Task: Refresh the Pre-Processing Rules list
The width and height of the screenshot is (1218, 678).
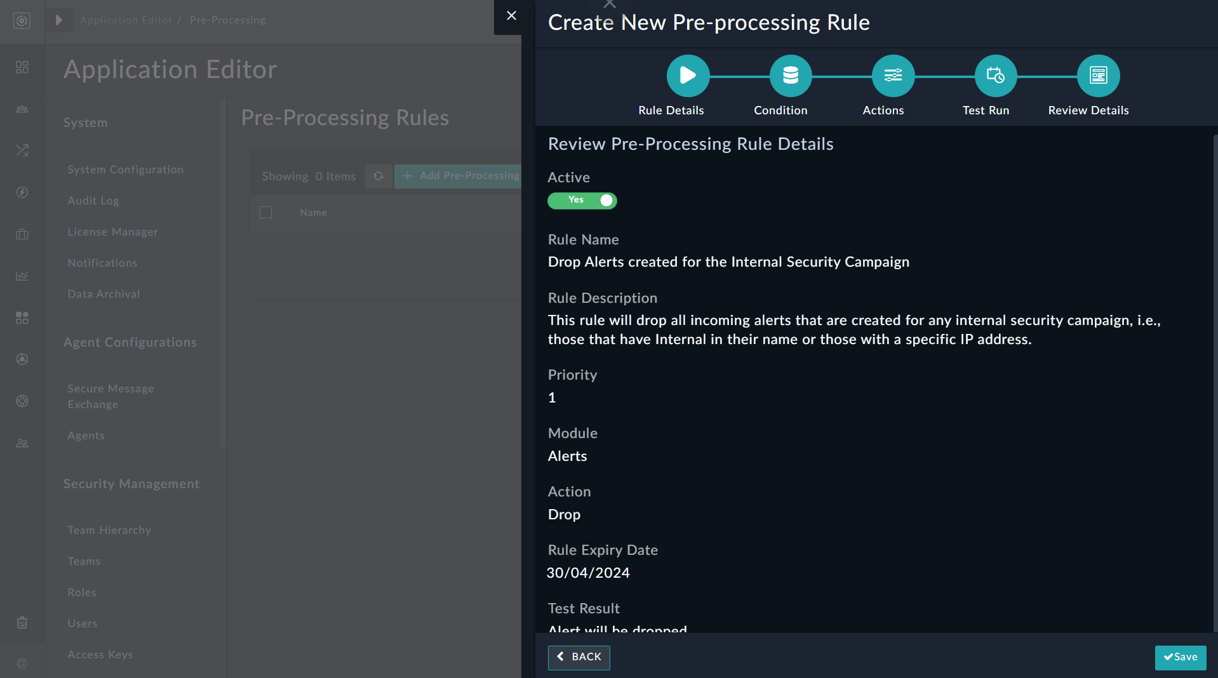Action: (378, 176)
